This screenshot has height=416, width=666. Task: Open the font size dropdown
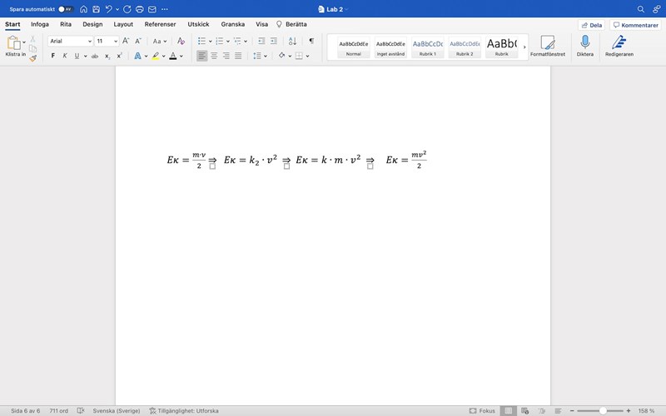106,41
